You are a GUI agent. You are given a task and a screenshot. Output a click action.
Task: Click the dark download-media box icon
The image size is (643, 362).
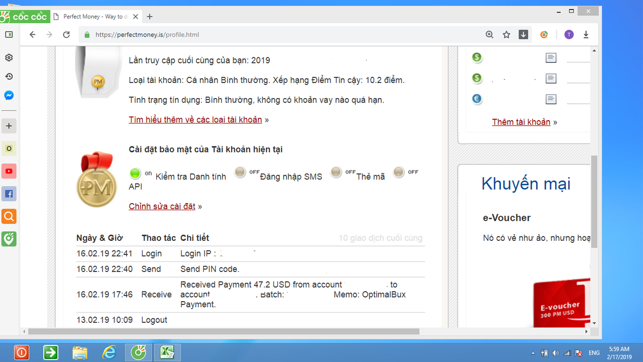523,35
